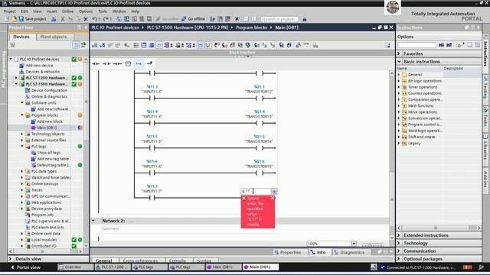Expand the Favorites section in Instructions
The width and height of the screenshot is (490, 275).
(x=399, y=53)
